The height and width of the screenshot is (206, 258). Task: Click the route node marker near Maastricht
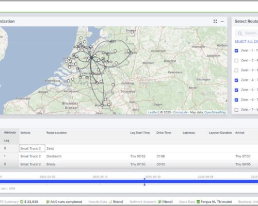coord(102,105)
